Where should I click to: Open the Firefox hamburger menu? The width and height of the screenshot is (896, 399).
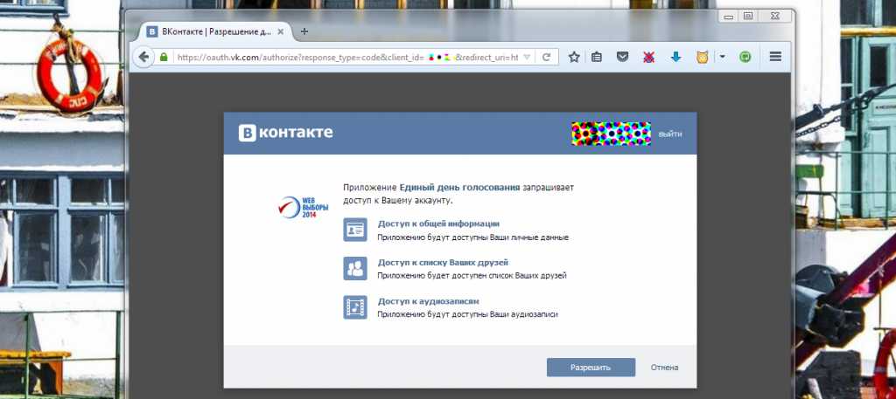click(775, 57)
